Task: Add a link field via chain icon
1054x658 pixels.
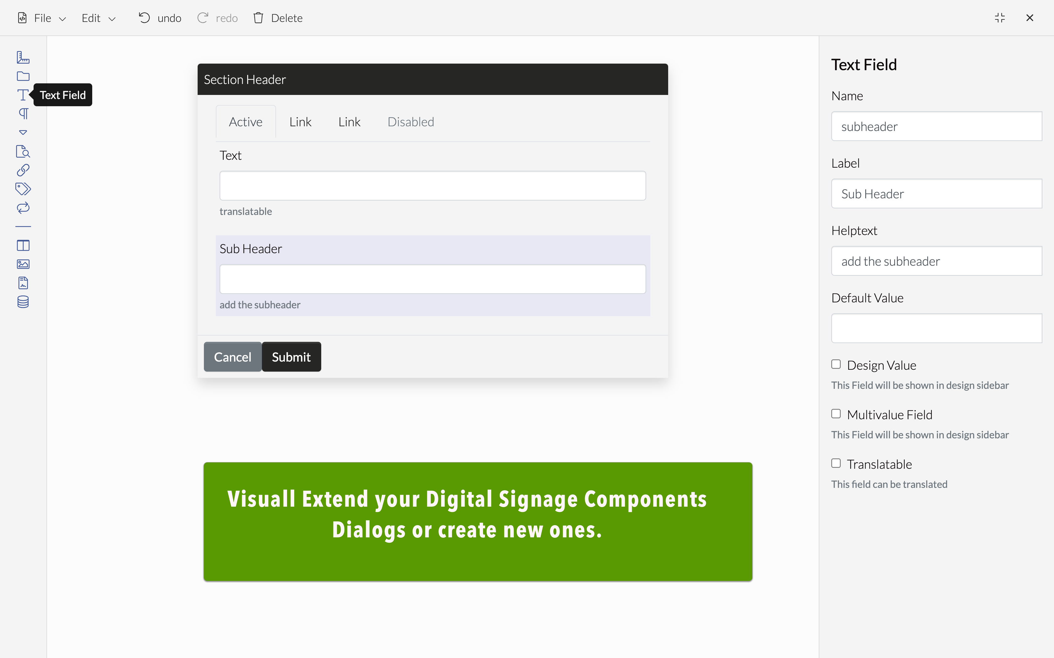Action: point(23,170)
